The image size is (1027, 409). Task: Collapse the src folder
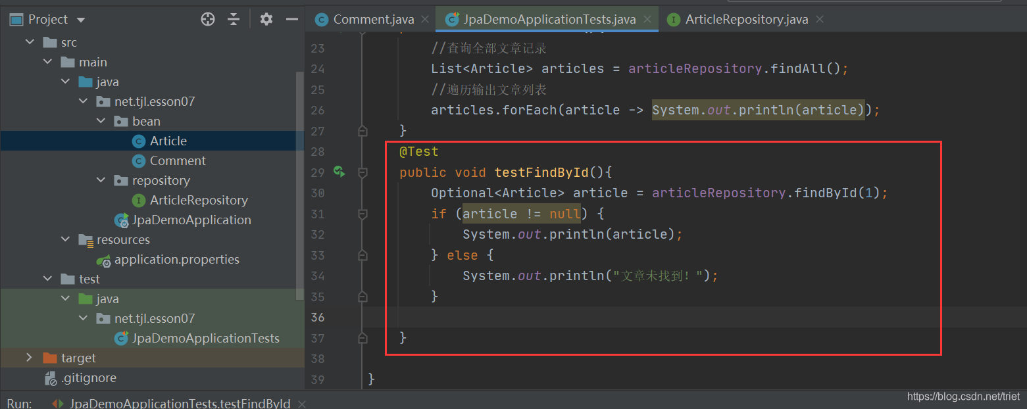click(30, 42)
